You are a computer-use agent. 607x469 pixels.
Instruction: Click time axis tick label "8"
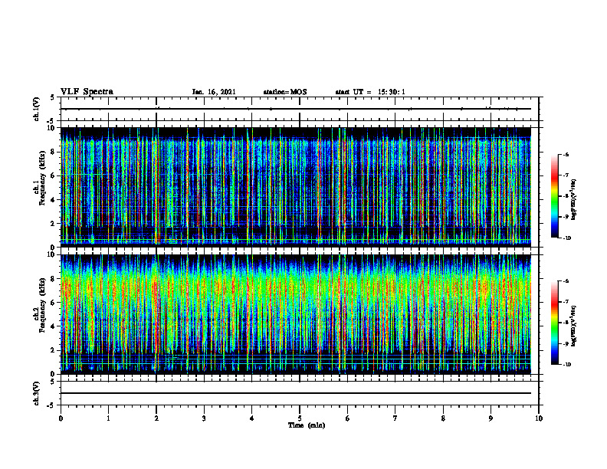(443, 418)
